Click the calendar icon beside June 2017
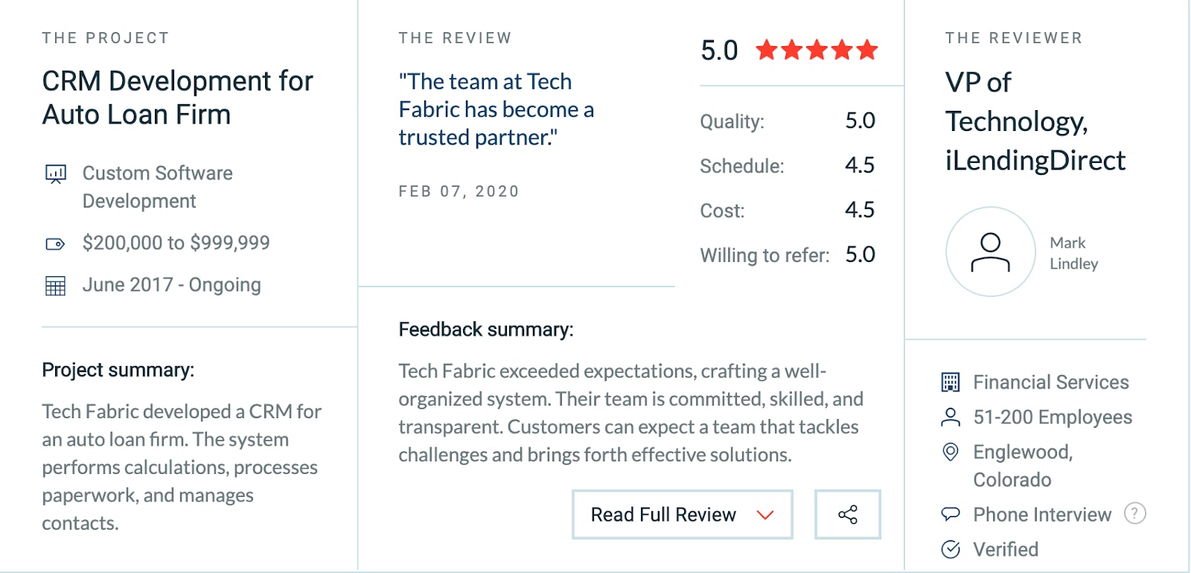The height and width of the screenshot is (573, 1191). [x=56, y=286]
